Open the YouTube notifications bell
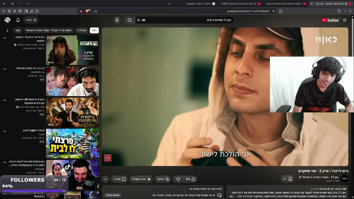This screenshot has width=354, height=199. [18, 20]
